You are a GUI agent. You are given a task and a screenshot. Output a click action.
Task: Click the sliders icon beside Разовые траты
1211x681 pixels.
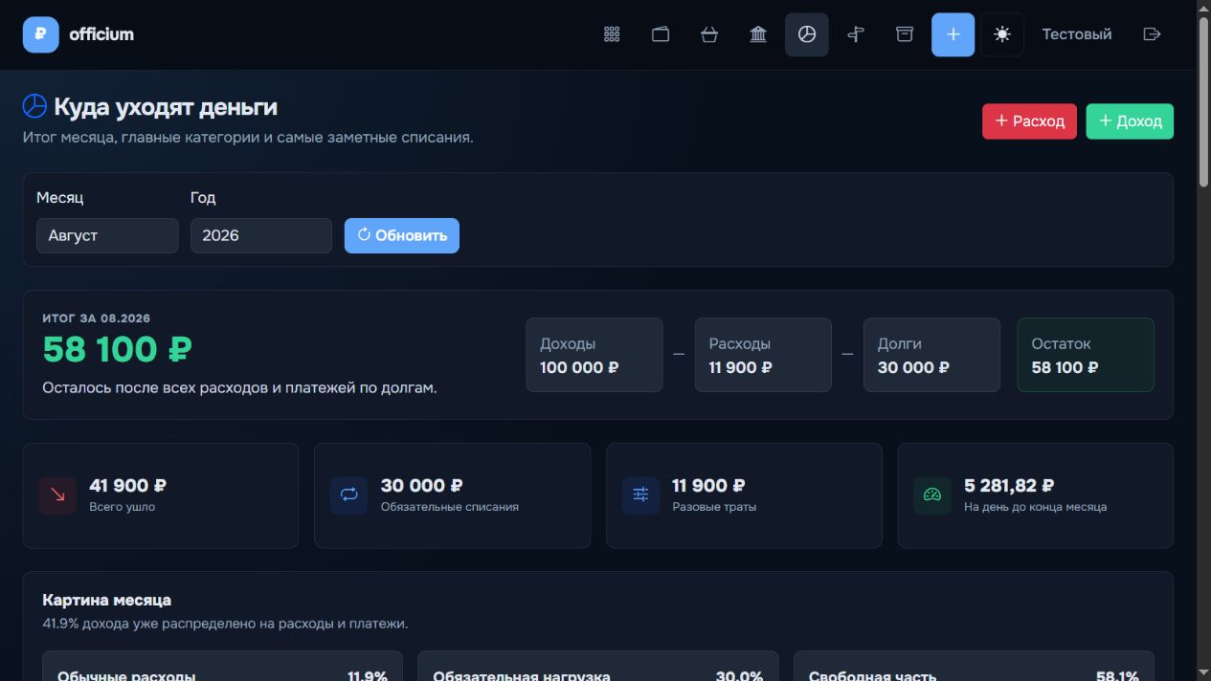tap(640, 495)
